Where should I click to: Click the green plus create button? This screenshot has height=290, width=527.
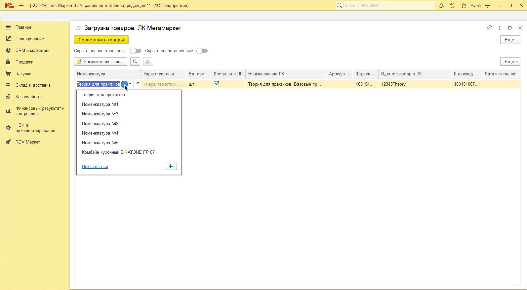(171, 166)
